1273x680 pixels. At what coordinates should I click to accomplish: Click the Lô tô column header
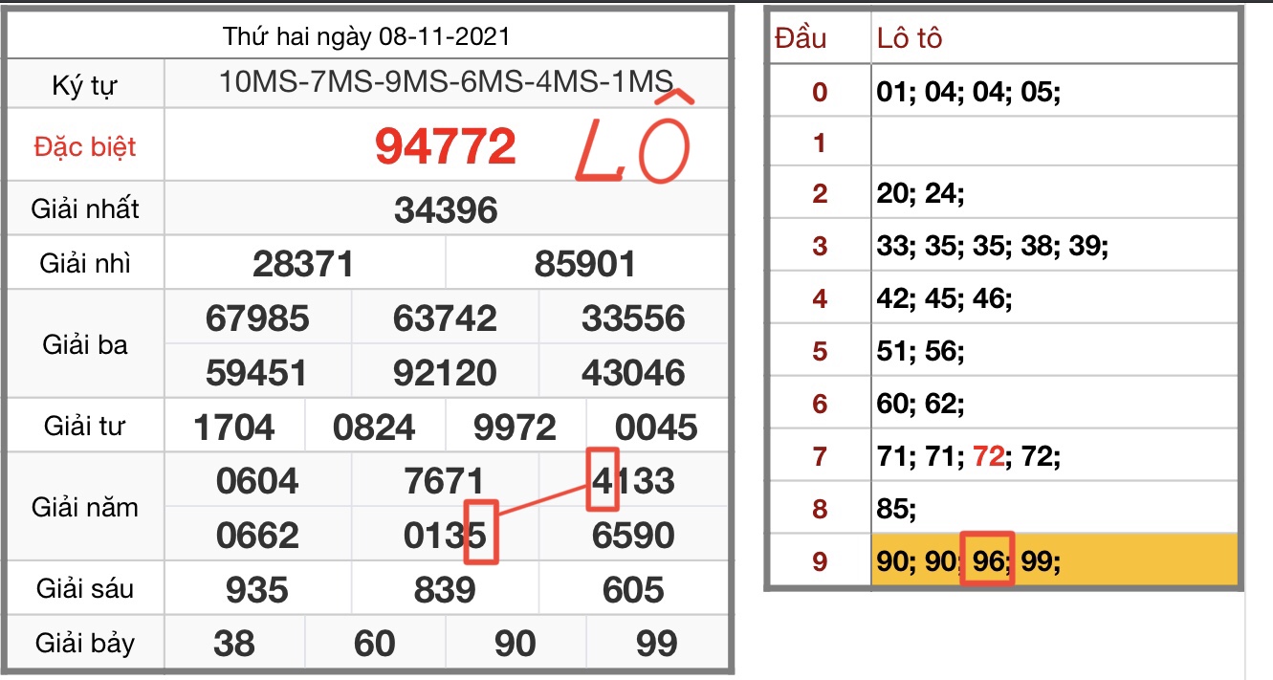click(x=909, y=38)
